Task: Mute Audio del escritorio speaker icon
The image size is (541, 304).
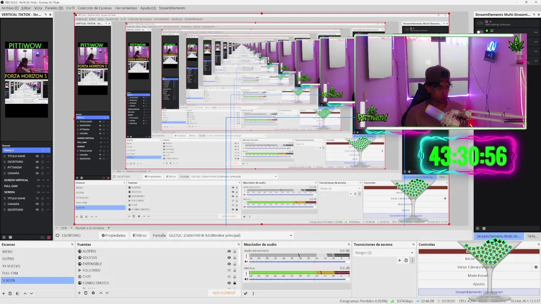Action: coord(246,262)
